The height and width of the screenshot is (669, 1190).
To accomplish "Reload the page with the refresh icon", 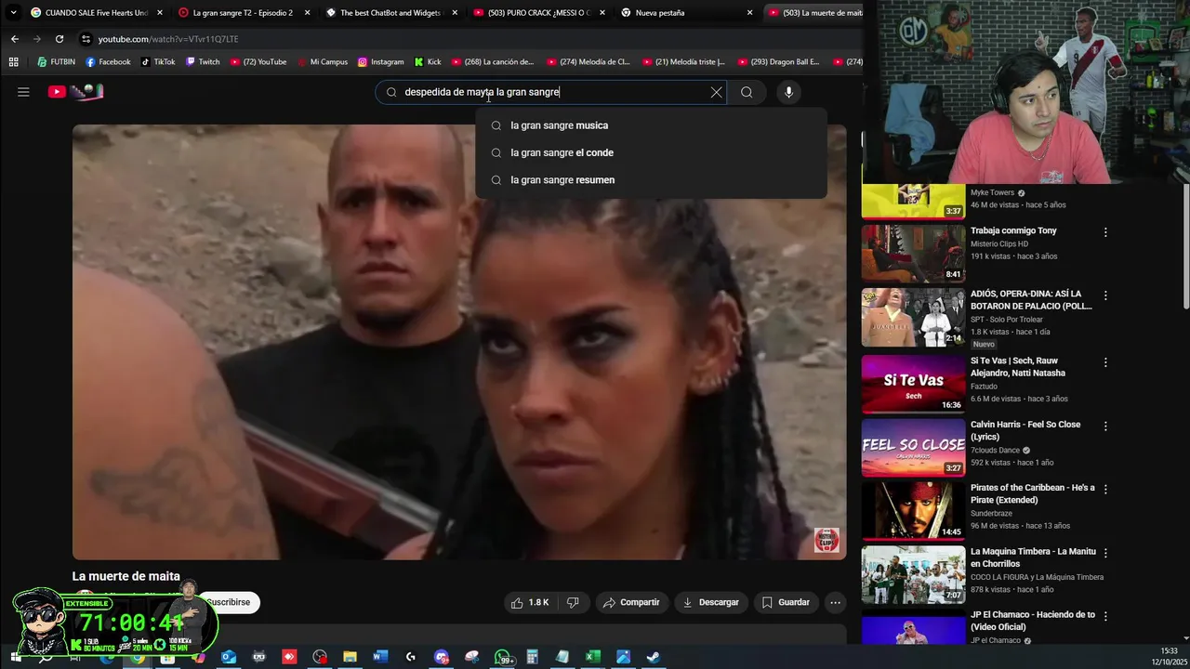I will pyautogui.click(x=59, y=39).
